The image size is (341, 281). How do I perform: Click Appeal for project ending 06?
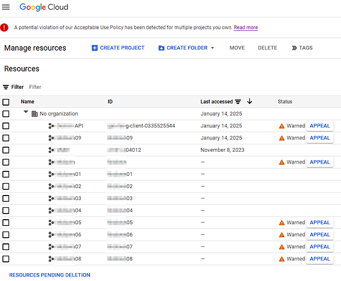coord(320,235)
